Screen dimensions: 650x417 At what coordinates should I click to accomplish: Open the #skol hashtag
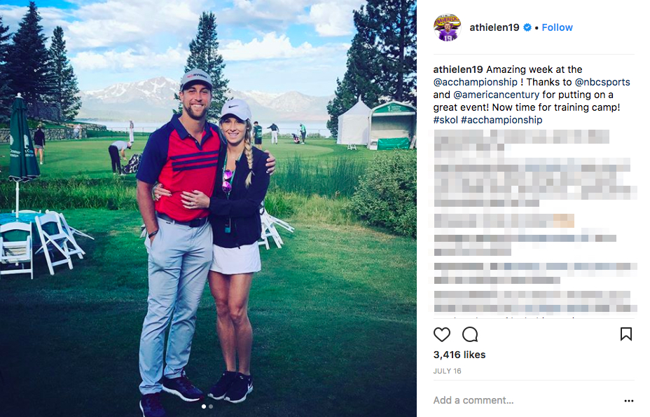point(445,120)
